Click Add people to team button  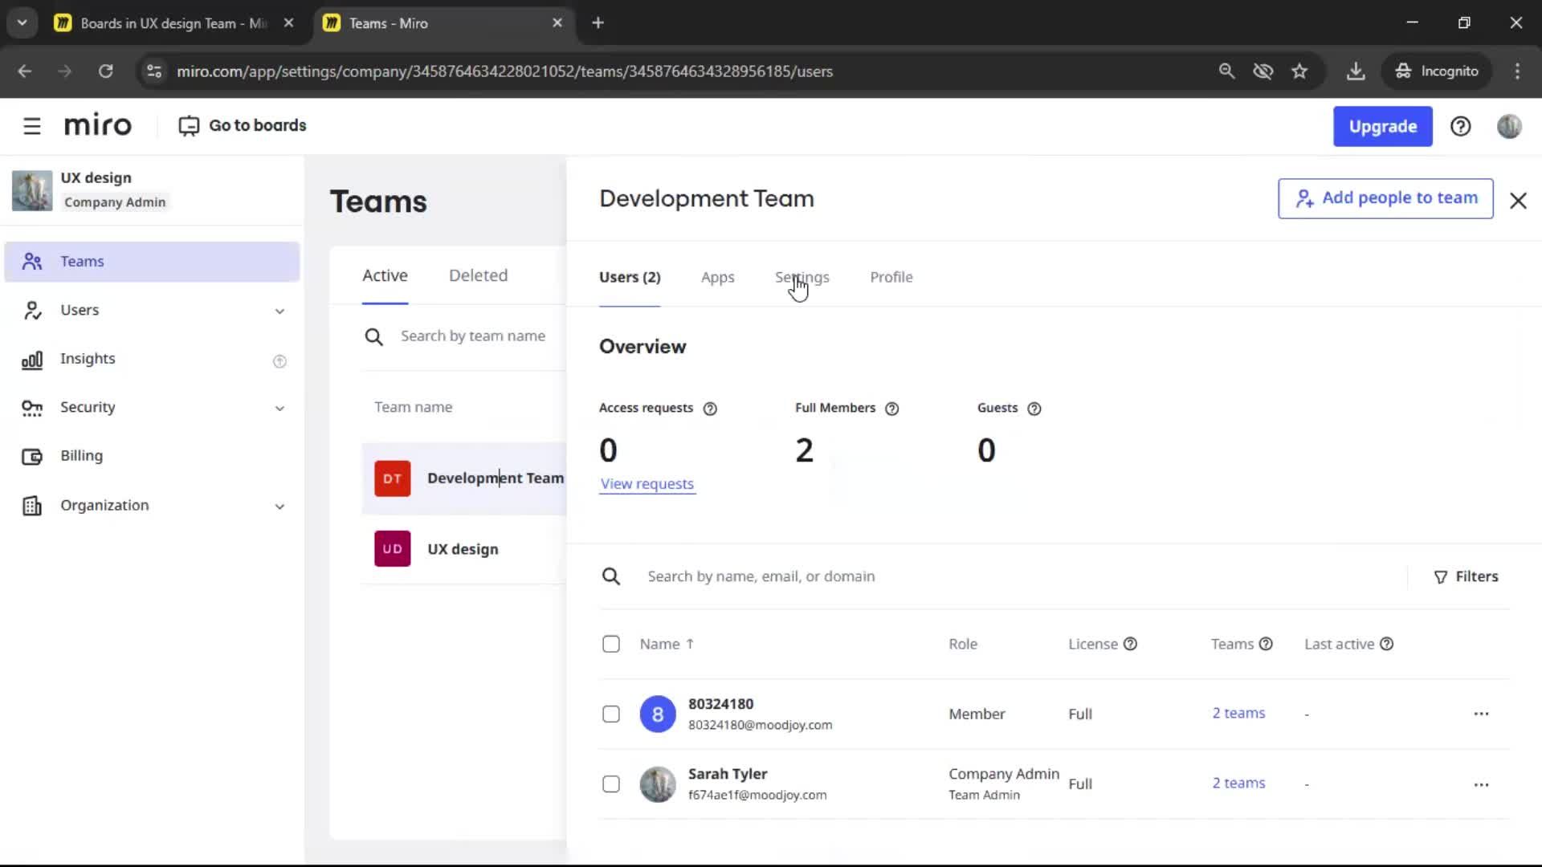pos(1385,198)
